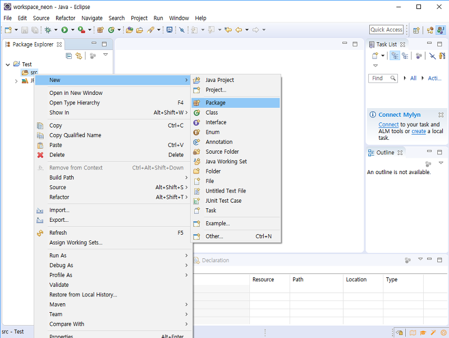Click the Find field in Task List

pos(383,78)
